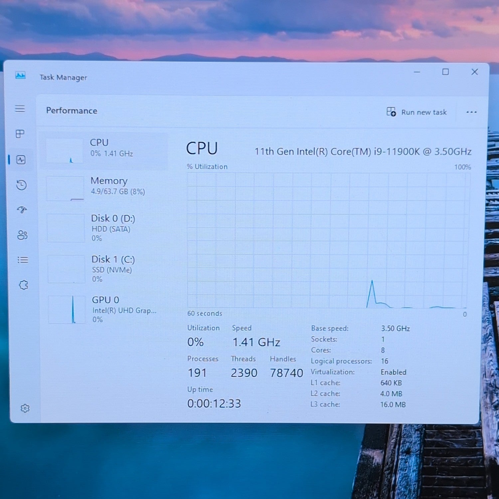Click the L2 cache value 4.0 MB
The height and width of the screenshot is (499, 499).
click(391, 394)
